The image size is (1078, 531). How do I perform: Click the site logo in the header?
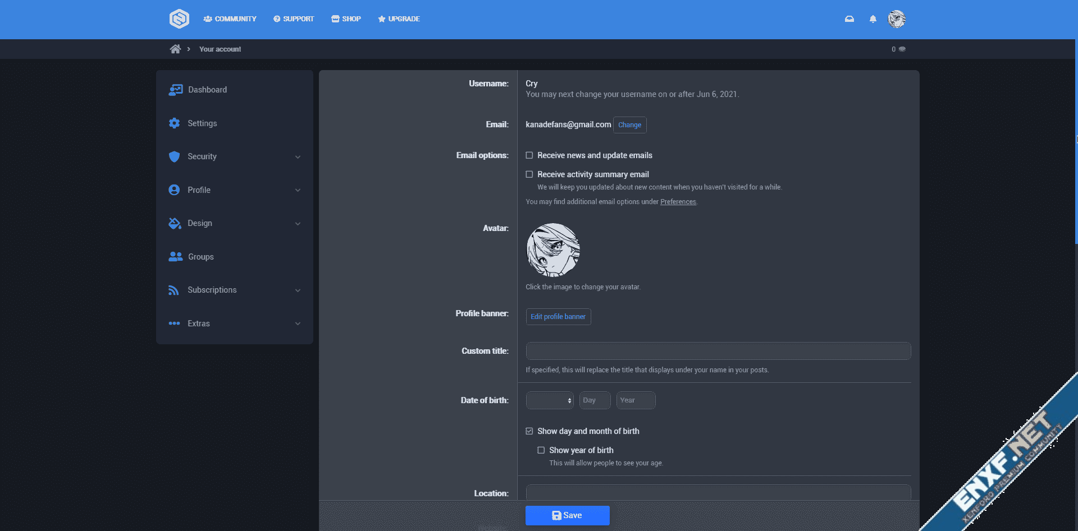(179, 19)
